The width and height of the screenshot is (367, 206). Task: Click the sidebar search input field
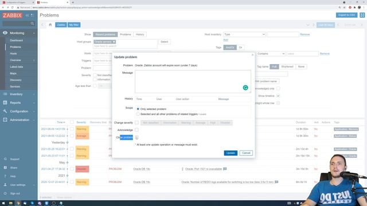pyautogui.click(x=17, y=23)
